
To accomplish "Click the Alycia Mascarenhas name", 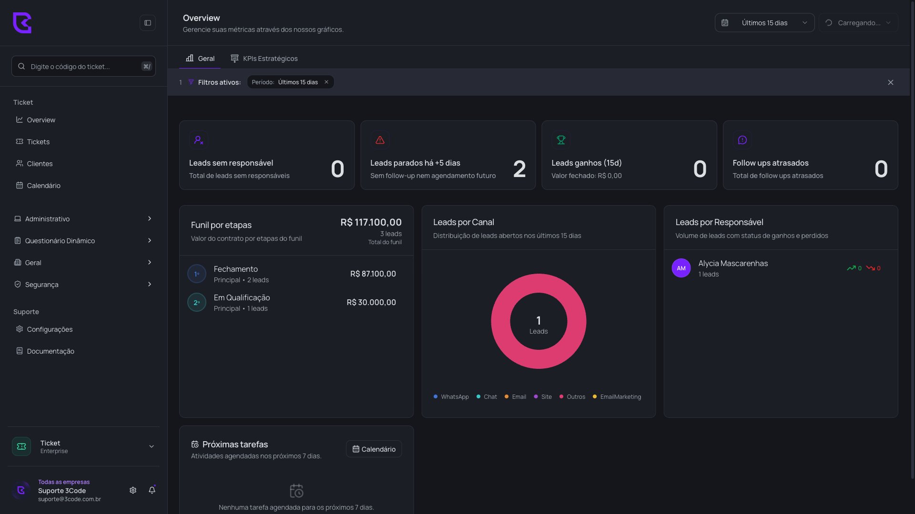I will pyautogui.click(x=733, y=263).
